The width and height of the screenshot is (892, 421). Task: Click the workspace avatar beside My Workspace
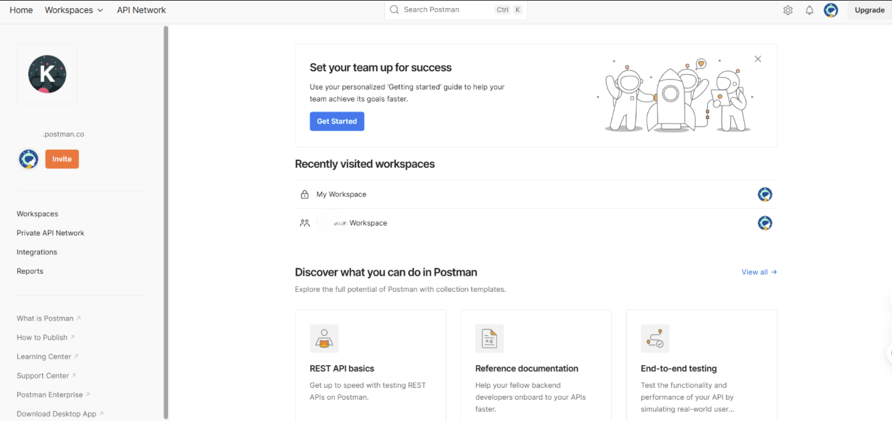point(765,194)
